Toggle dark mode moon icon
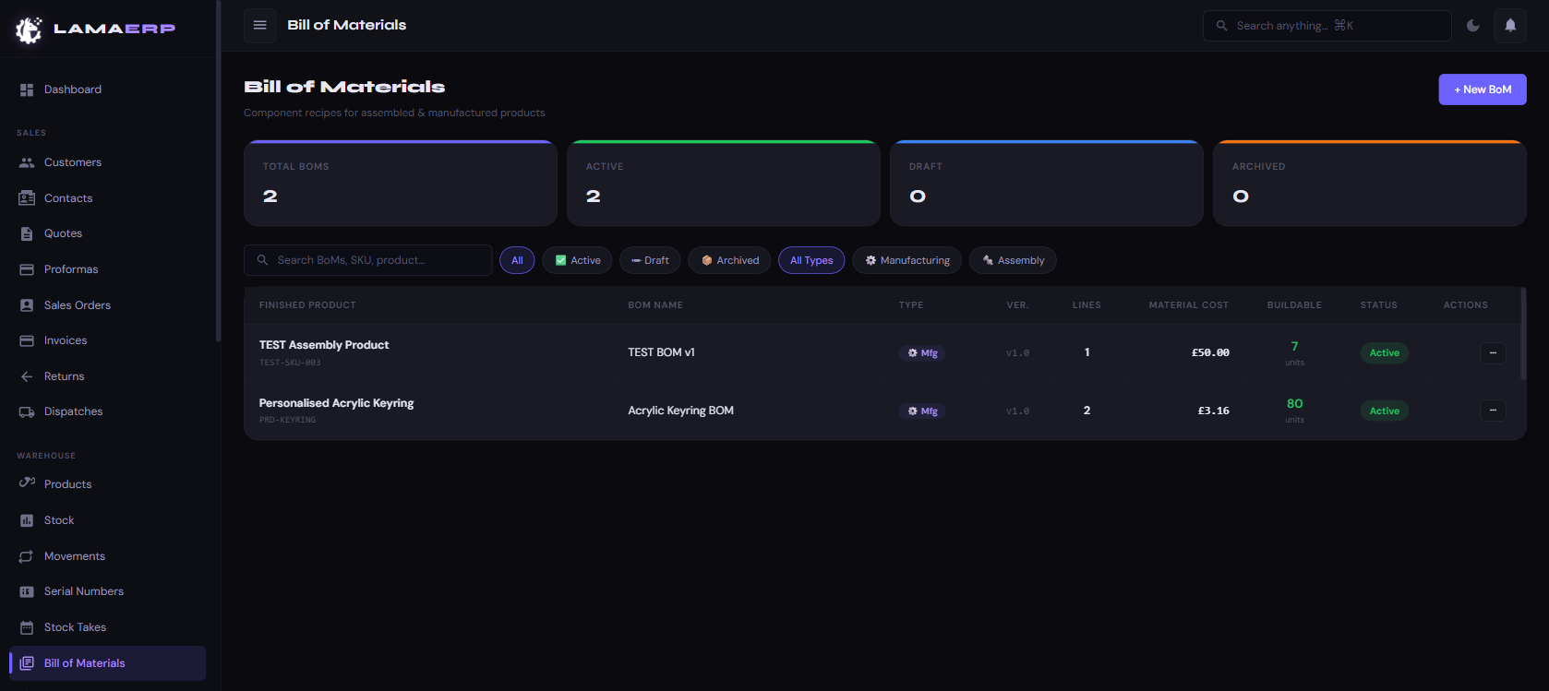1549x691 pixels. [x=1473, y=26]
